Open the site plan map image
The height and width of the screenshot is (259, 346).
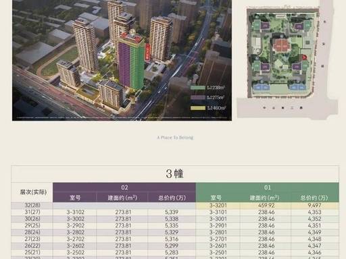pos(287,59)
